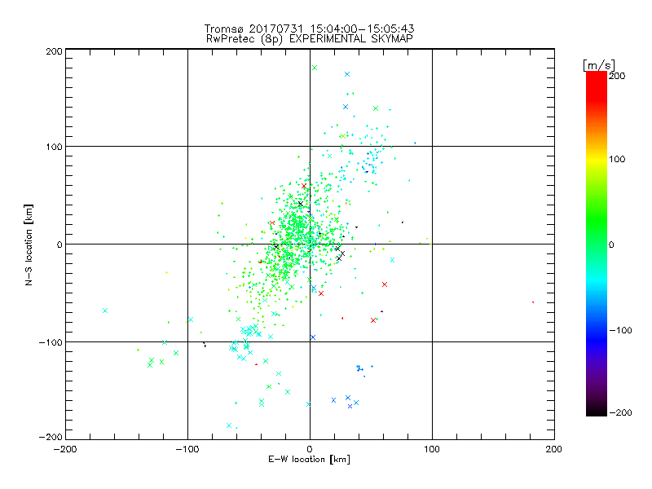Click the colorbar label '100'
652x489 pixels.
point(617,159)
